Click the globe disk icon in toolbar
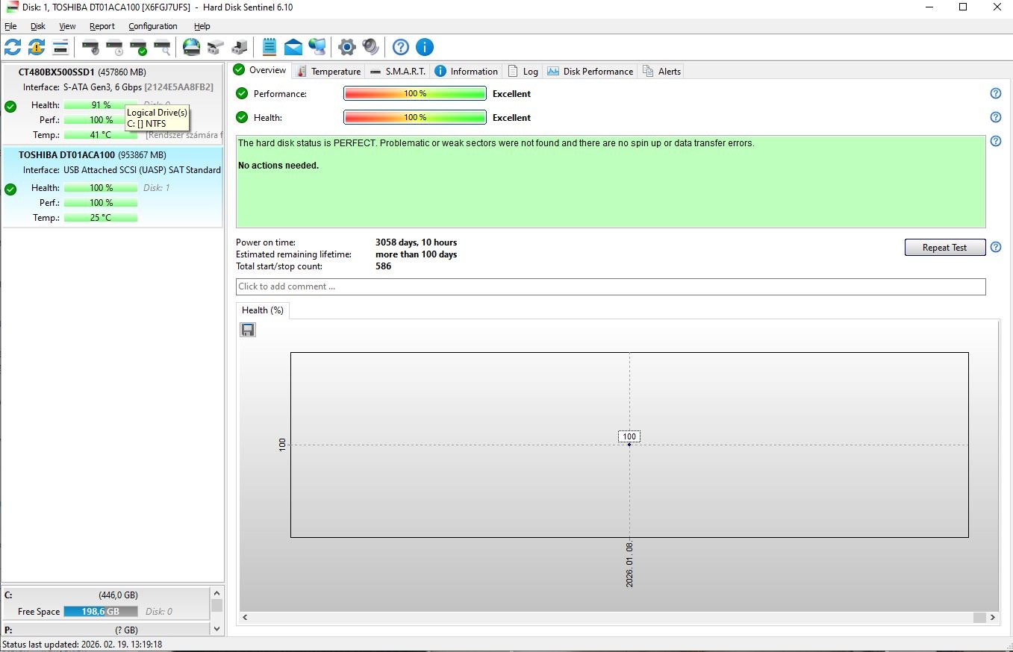The height and width of the screenshot is (652, 1013). pyautogui.click(x=192, y=47)
